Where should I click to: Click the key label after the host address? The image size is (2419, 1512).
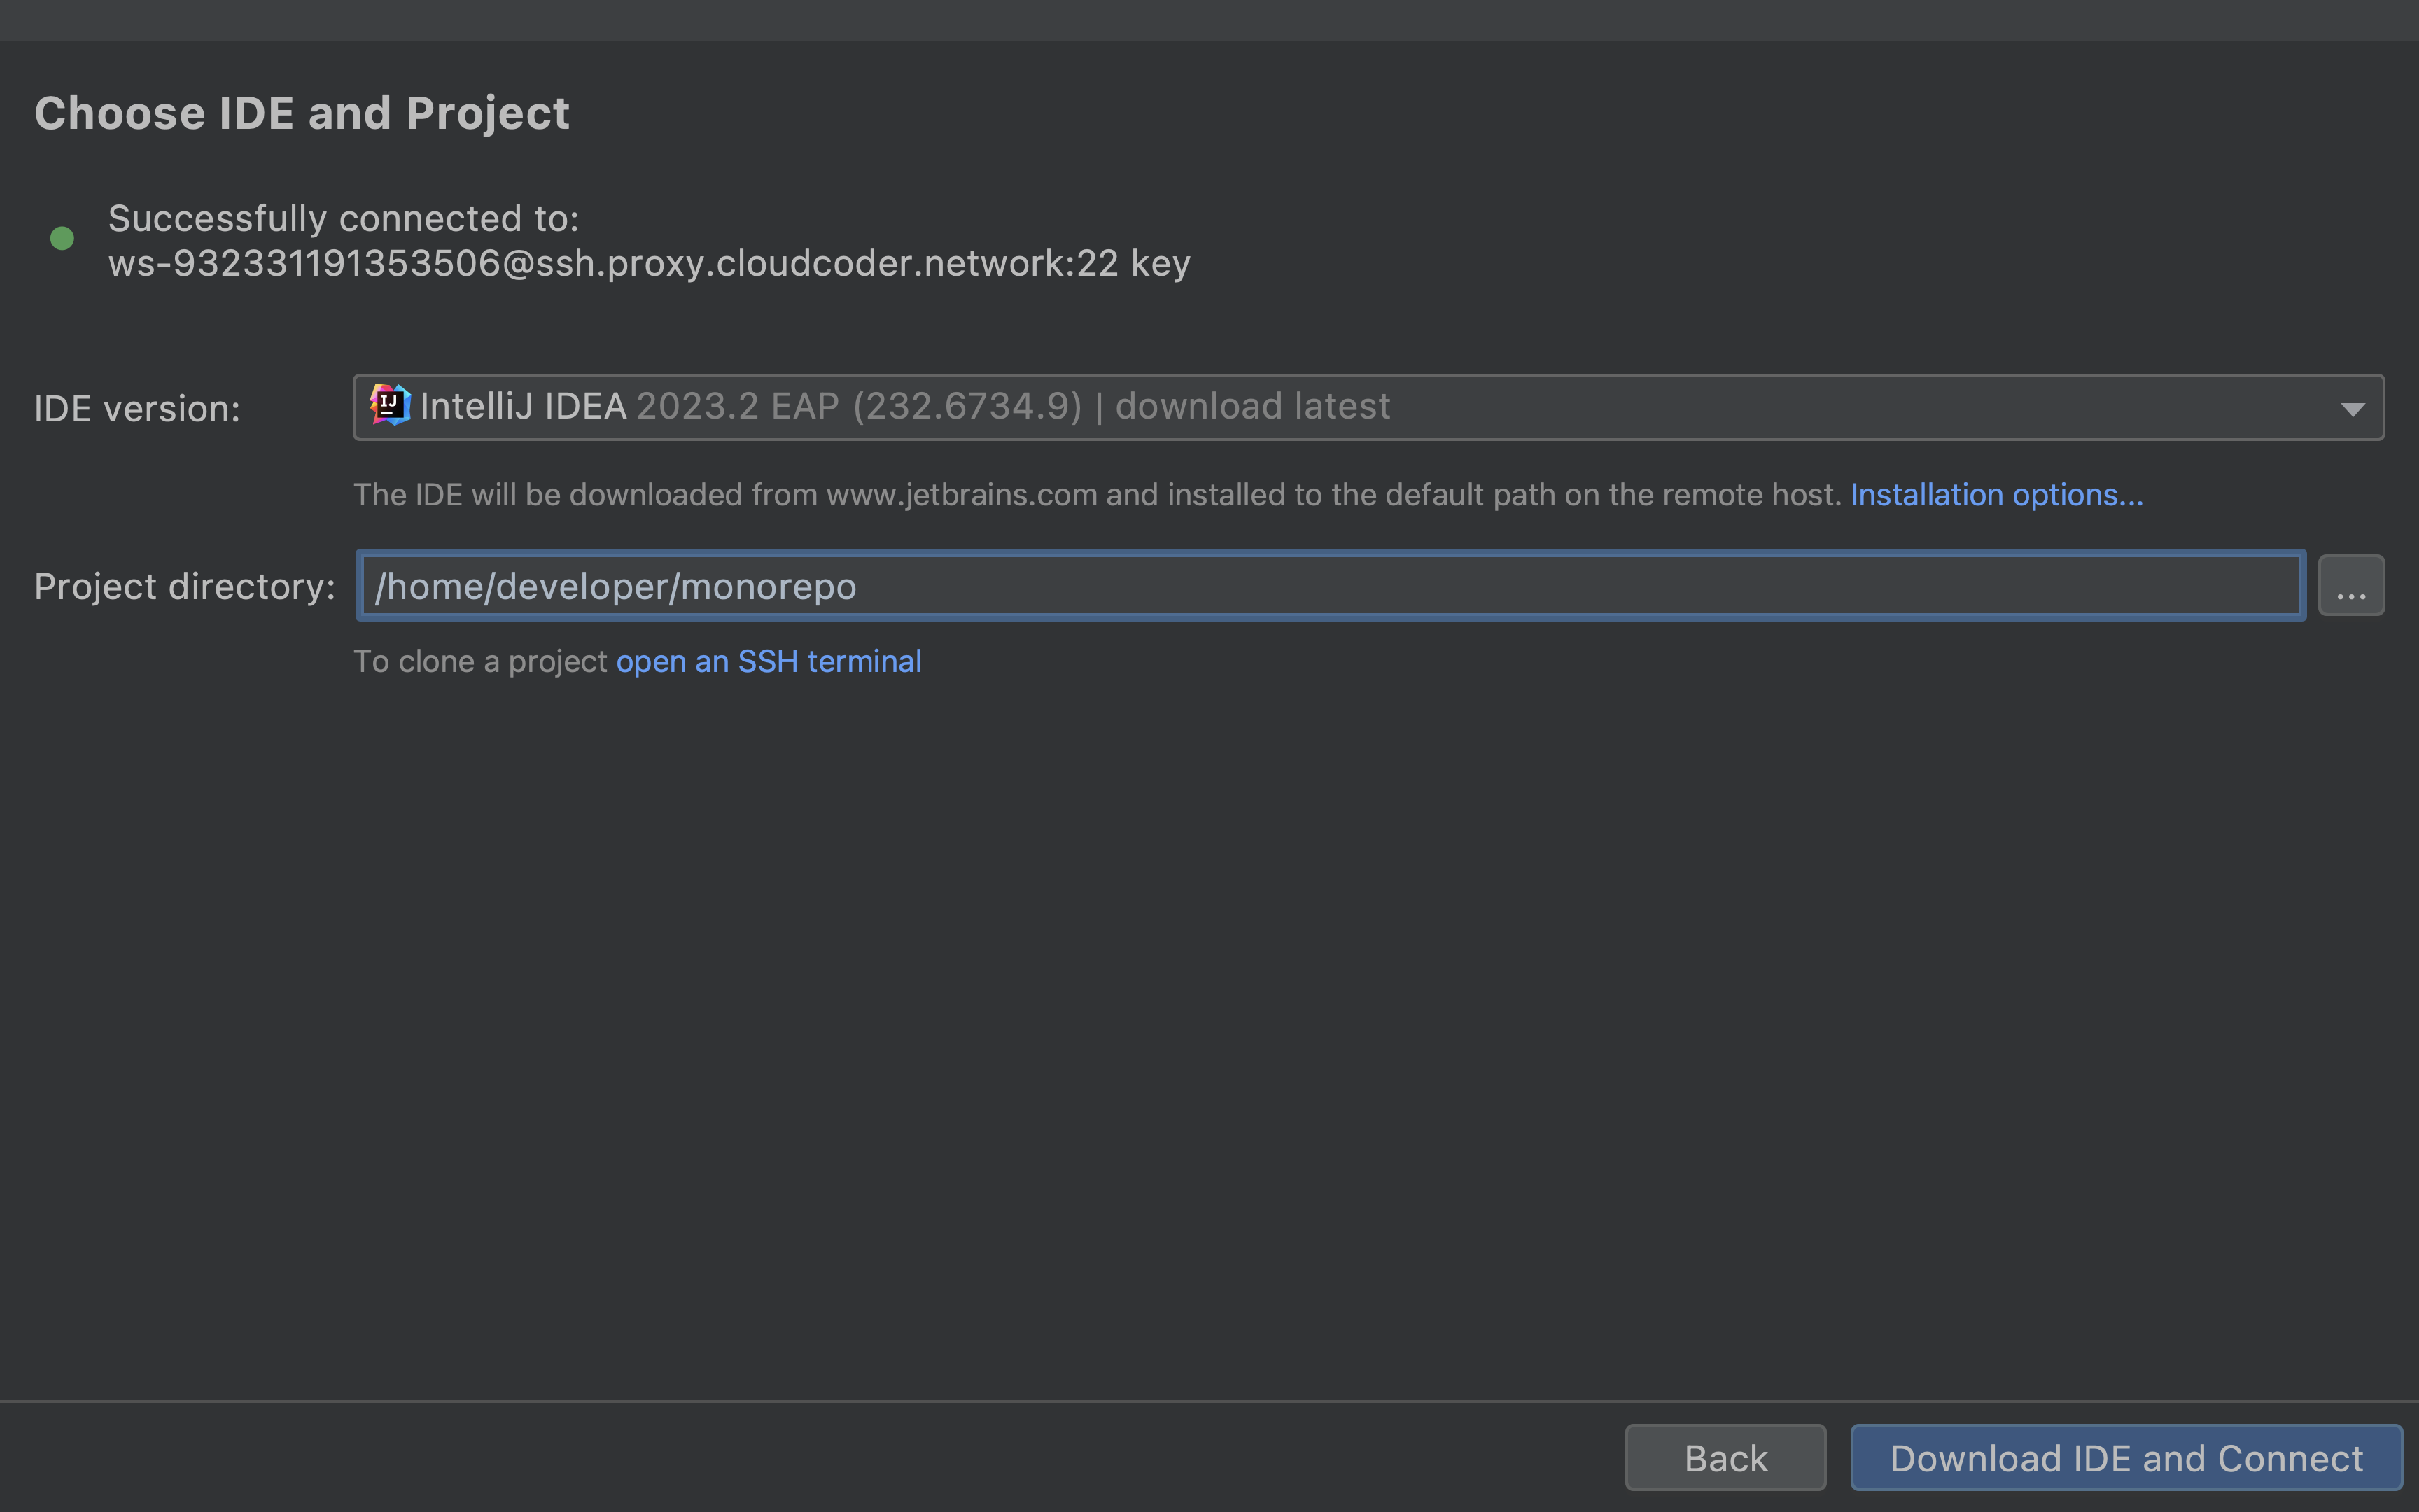[1160, 262]
